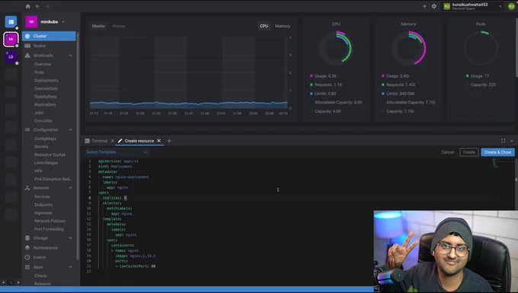Go forward using the right arrow icon

click(x=47, y=6)
